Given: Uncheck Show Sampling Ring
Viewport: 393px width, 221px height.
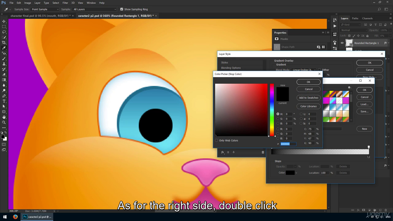Looking at the screenshot, I should click(x=122, y=9).
